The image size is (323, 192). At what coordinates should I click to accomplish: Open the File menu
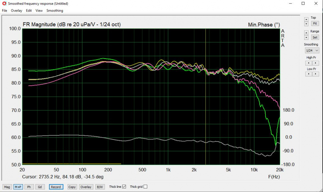tap(5, 11)
